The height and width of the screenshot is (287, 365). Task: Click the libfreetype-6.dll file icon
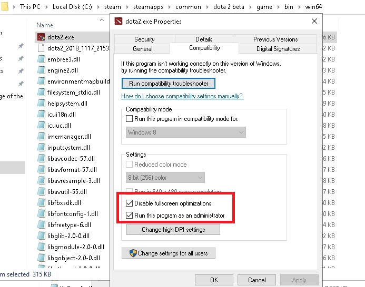[41, 225]
